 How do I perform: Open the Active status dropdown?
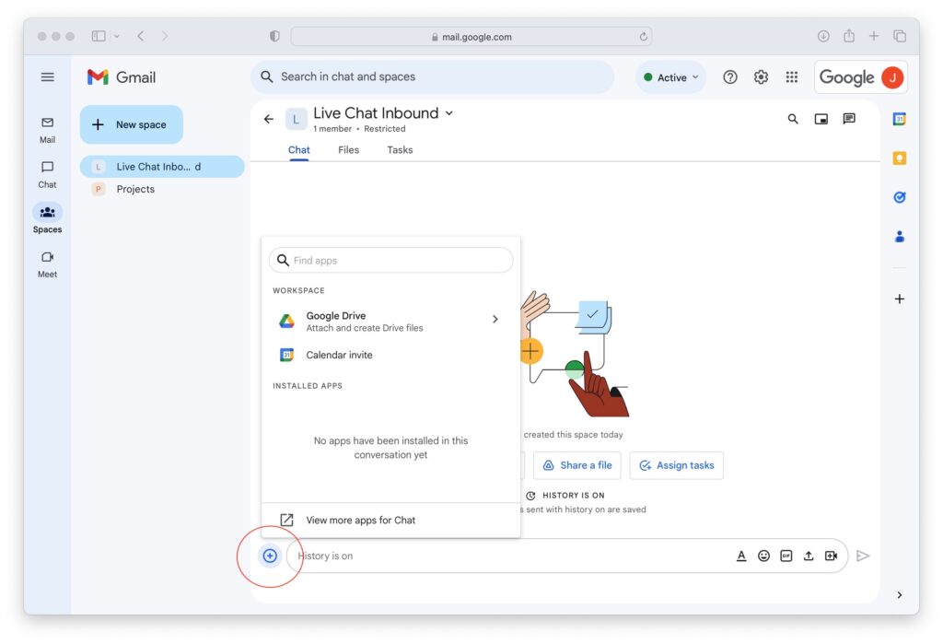670,77
